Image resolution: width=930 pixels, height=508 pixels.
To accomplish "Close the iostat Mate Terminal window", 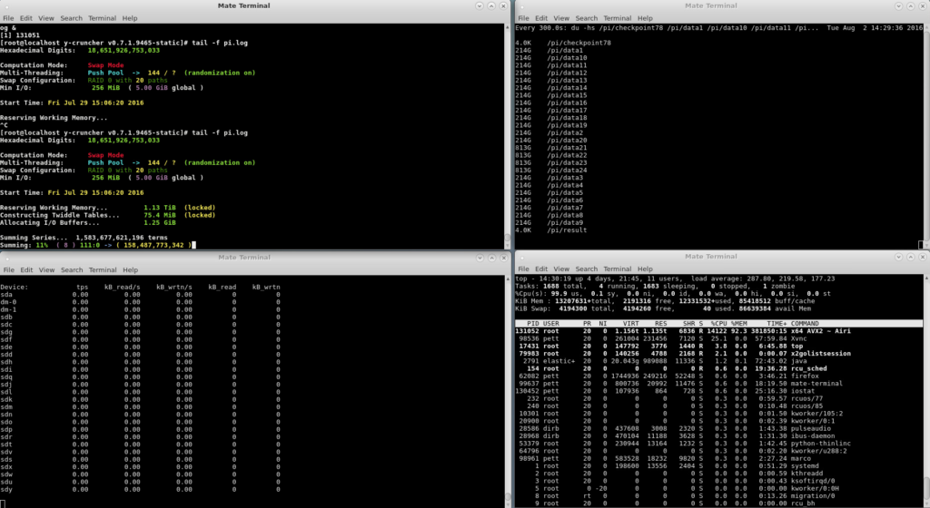I will [503, 258].
